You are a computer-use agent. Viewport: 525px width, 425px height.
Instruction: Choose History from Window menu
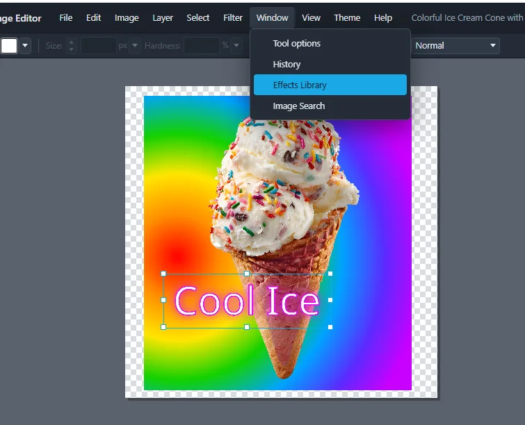click(330, 64)
